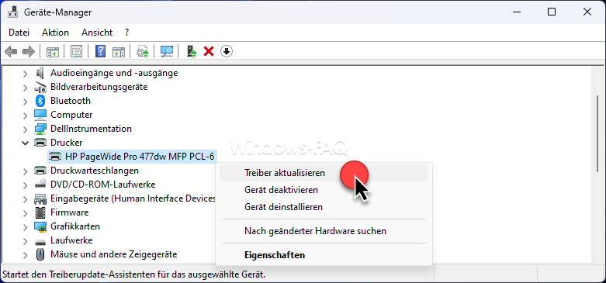The width and height of the screenshot is (606, 283).
Task: Select the Druckwarteschlangen tree label
Action: point(95,171)
